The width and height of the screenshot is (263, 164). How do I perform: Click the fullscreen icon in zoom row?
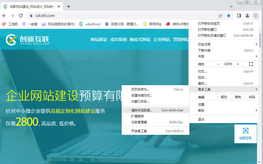[251, 64]
